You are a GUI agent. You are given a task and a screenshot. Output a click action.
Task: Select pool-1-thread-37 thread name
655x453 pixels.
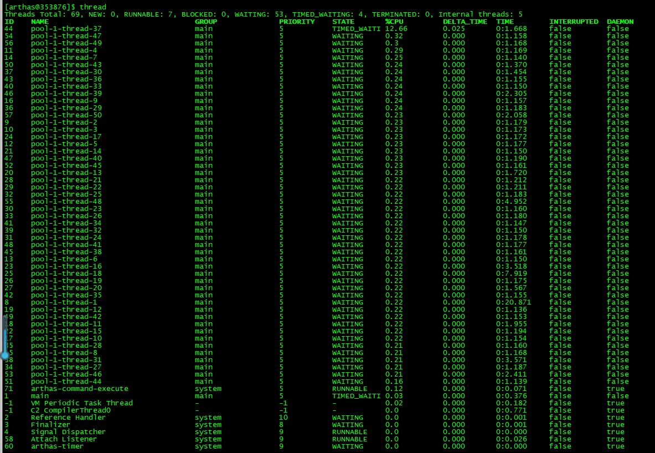tap(66, 29)
